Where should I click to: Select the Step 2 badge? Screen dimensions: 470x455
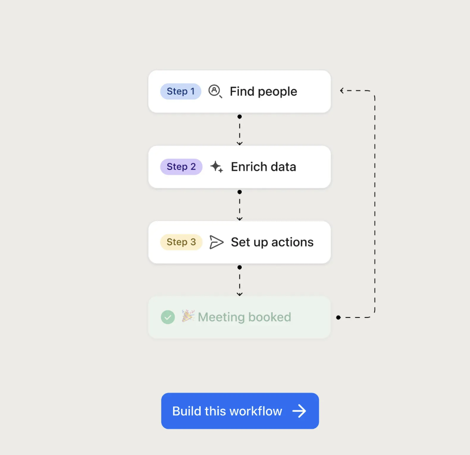pos(181,167)
